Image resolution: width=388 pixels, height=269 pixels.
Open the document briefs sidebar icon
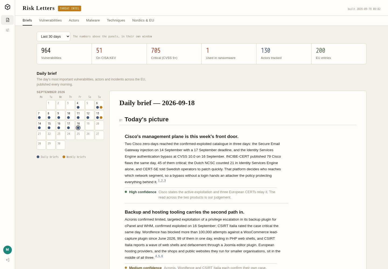8,20
